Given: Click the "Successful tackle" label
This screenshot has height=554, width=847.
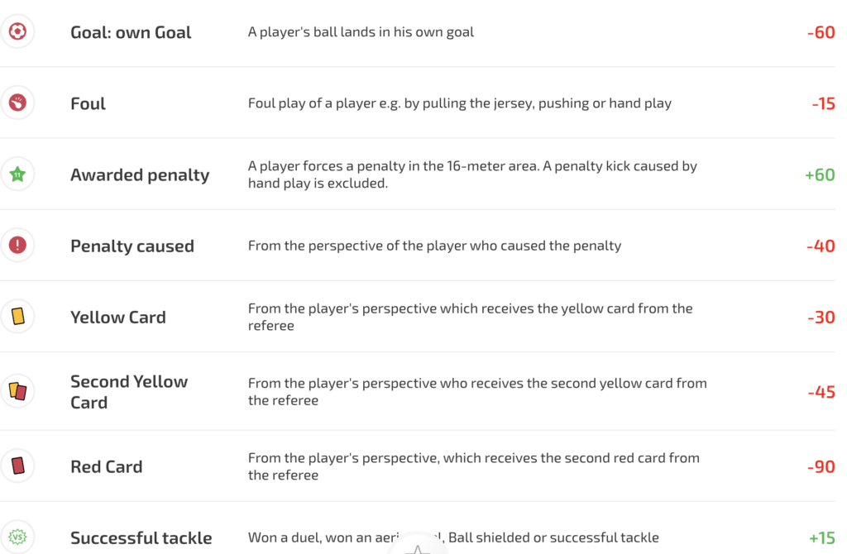Looking at the screenshot, I should pos(141,537).
